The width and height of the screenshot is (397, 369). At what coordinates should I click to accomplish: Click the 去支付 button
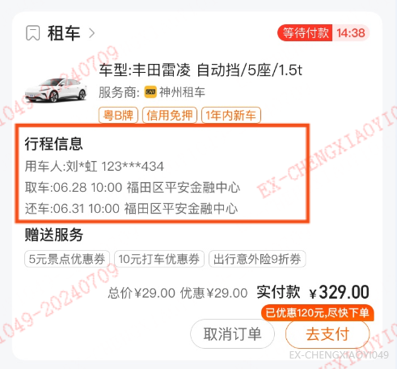[x=327, y=334]
